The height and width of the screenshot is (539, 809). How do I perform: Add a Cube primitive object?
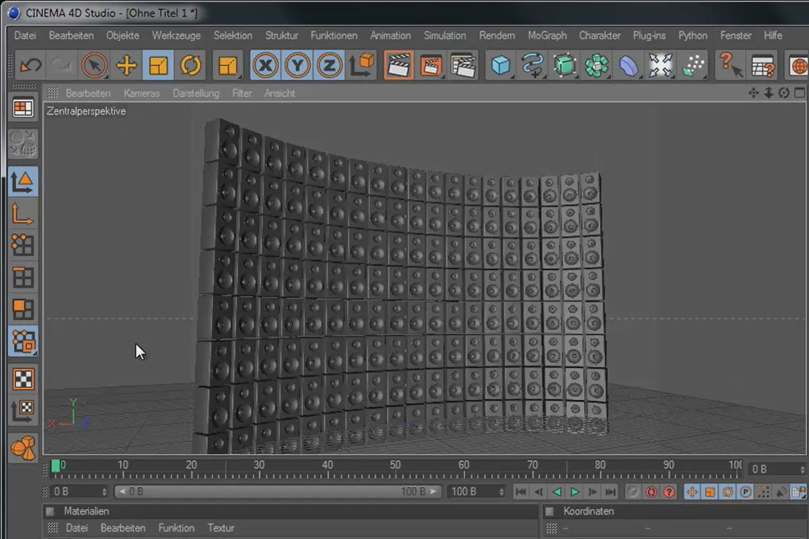tap(500, 66)
